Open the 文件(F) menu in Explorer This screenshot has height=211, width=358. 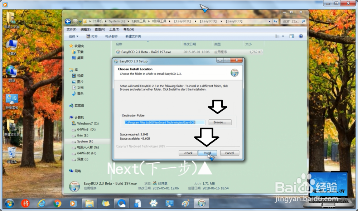coord(72,29)
